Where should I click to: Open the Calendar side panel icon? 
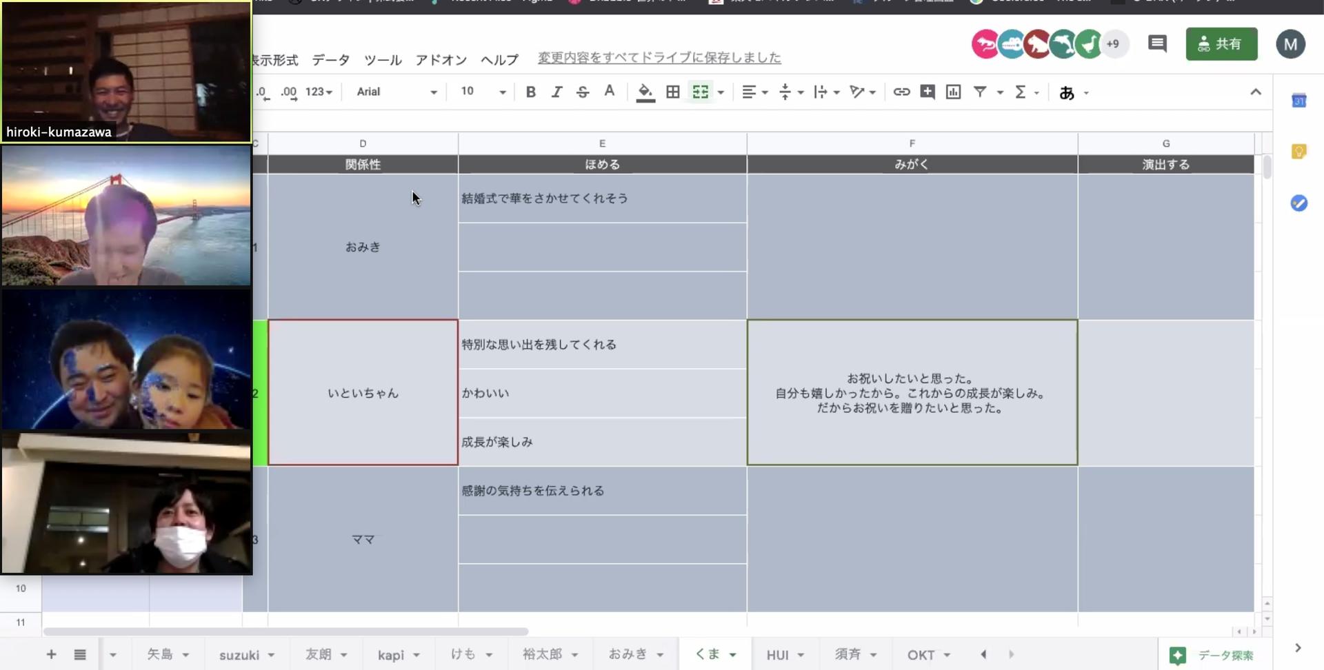point(1299,101)
